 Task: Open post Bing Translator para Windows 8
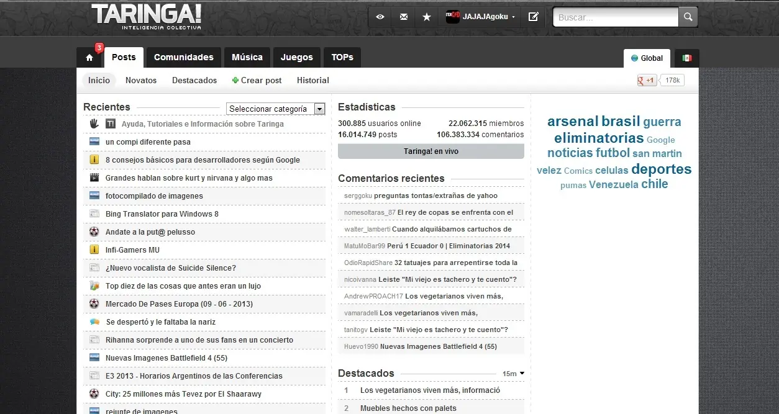[x=162, y=214]
